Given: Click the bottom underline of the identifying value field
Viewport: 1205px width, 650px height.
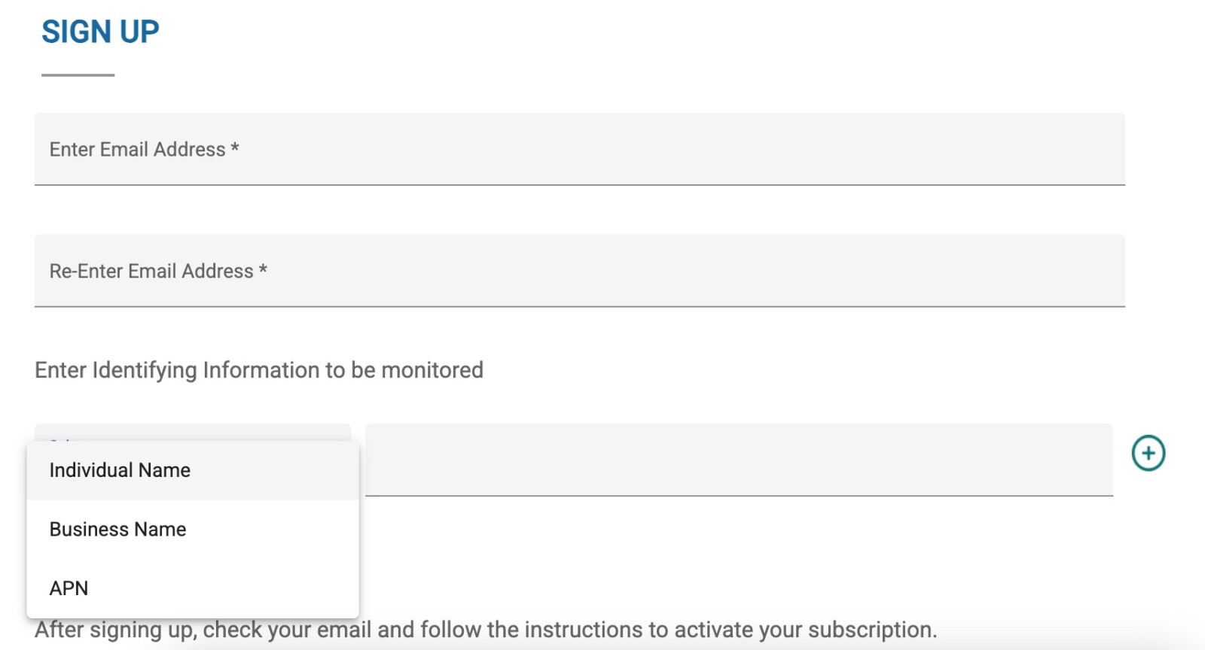Looking at the screenshot, I should [738, 495].
